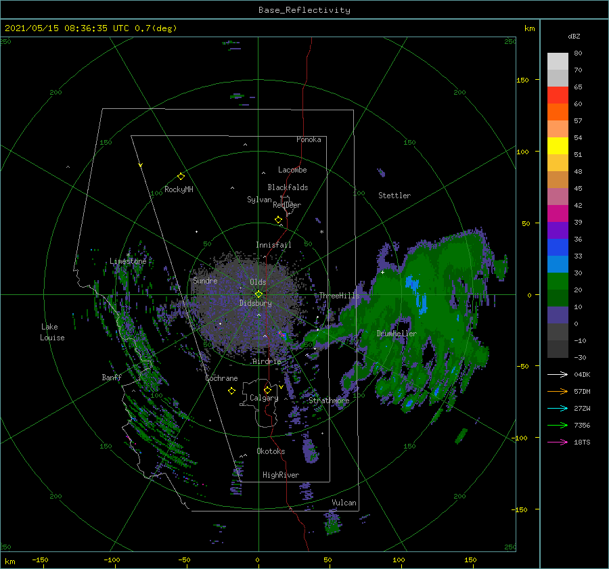Click the Base_Reflectivity title
Image resolution: width=609 pixels, height=569 pixels.
(304, 10)
